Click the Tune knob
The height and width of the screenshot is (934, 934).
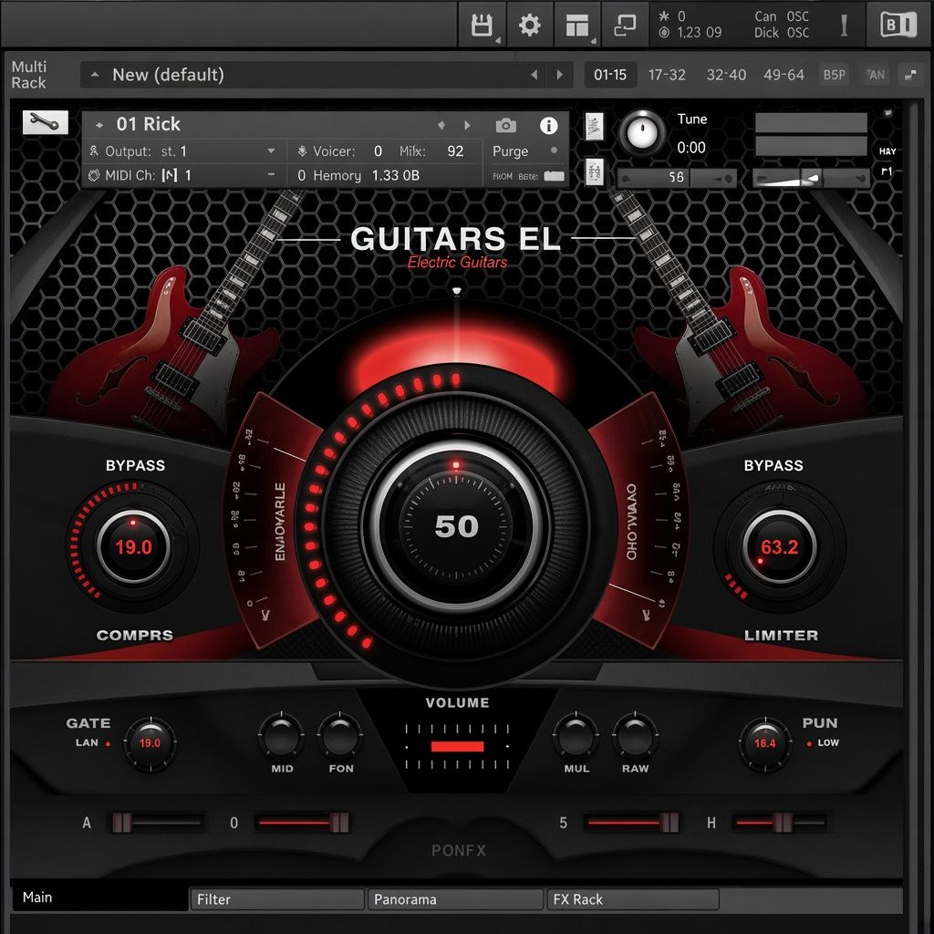click(642, 132)
